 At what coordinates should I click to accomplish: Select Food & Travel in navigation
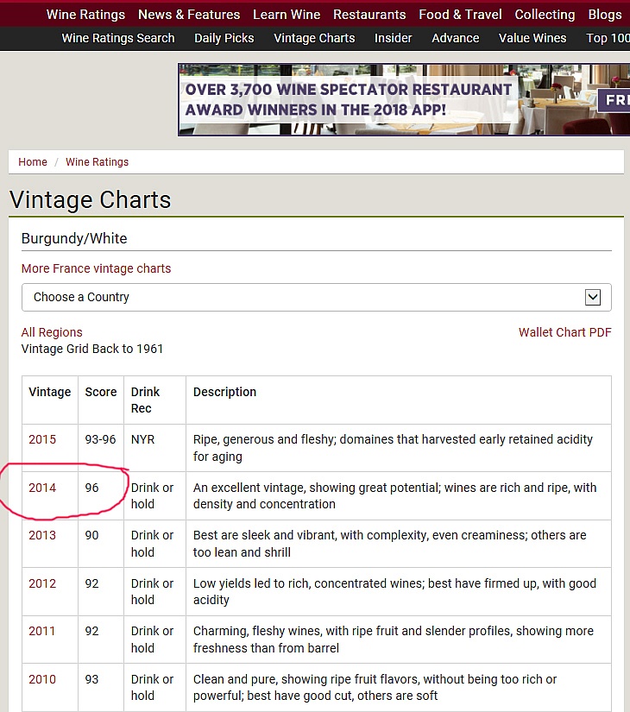point(460,15)
